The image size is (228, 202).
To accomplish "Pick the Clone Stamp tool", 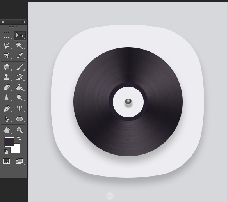I will pyautogui.click(x=6, y=77).
